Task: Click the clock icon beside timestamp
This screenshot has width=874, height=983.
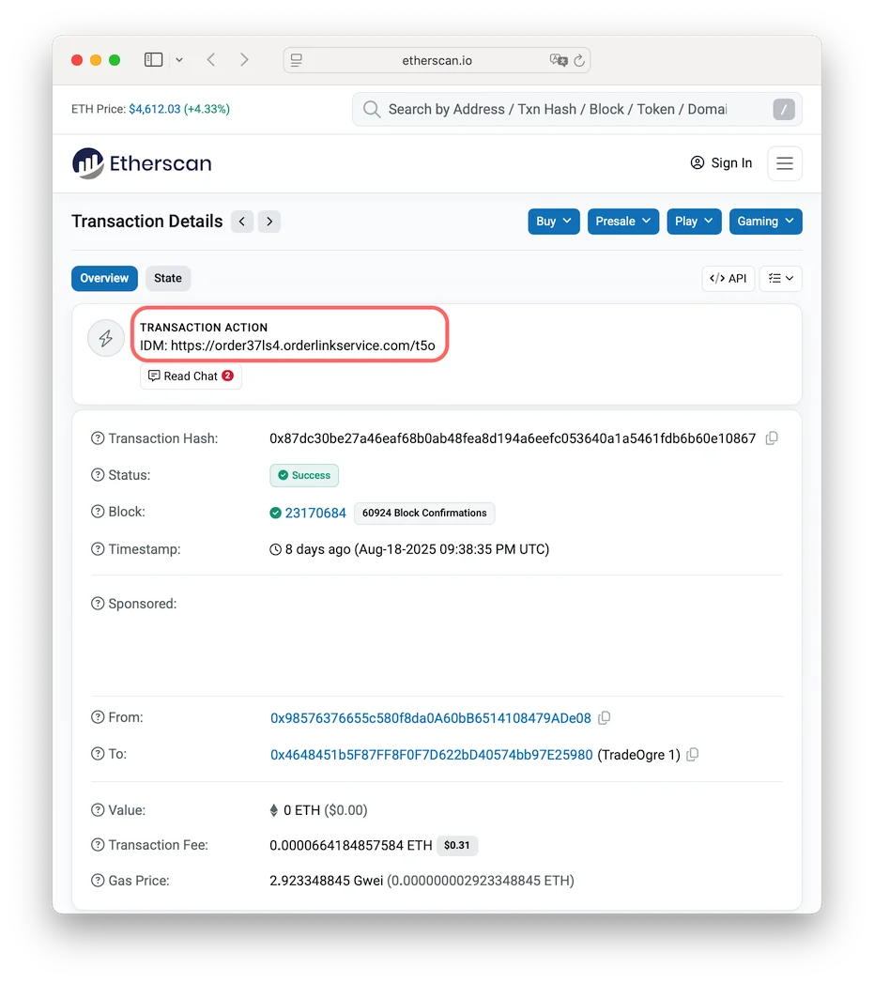Action: pyautogui.click(x=275, y=550)
